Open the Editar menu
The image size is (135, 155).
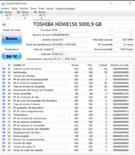[14, 8]
